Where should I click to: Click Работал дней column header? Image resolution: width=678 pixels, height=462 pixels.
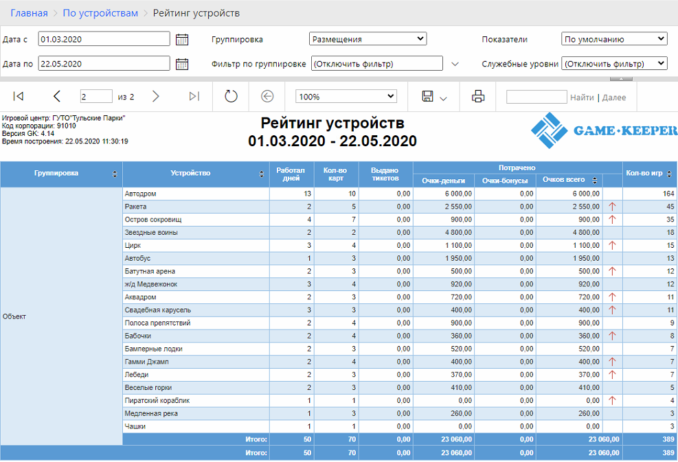coord(292,174)
